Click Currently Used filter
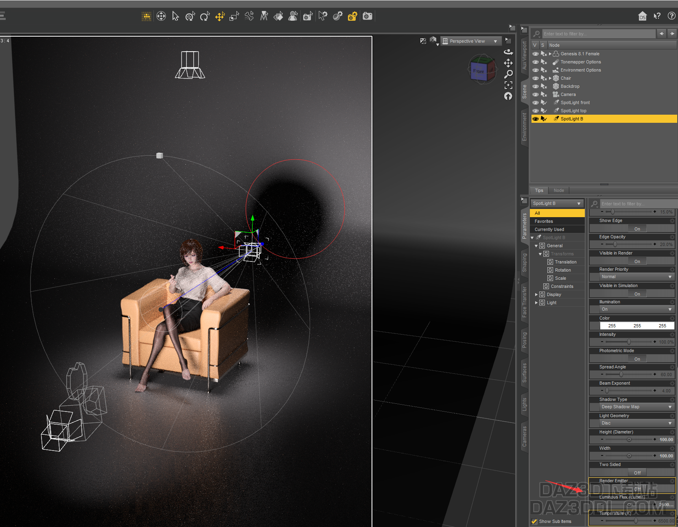Image resolution: width=678 pixels, height=527 pixels. (x=557, y=229)
